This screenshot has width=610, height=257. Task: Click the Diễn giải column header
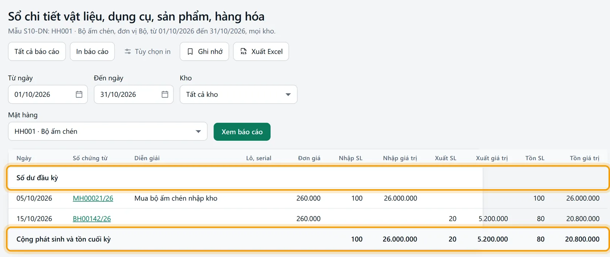[147, 158]
